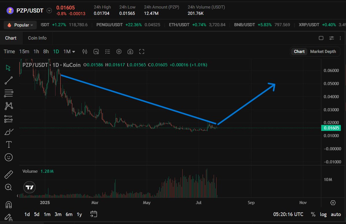Select the trend line drawing tool

pyautogui.click(x=9, y=81)
